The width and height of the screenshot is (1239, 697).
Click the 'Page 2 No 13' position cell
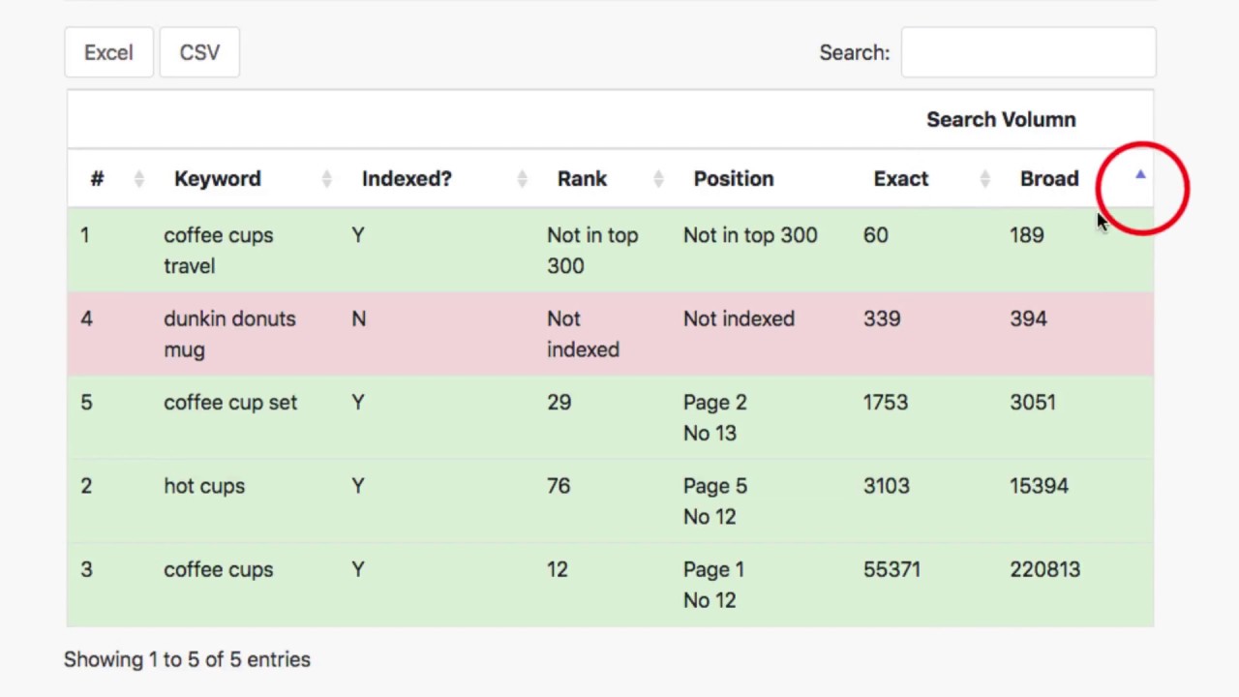(x=715, y=418)
